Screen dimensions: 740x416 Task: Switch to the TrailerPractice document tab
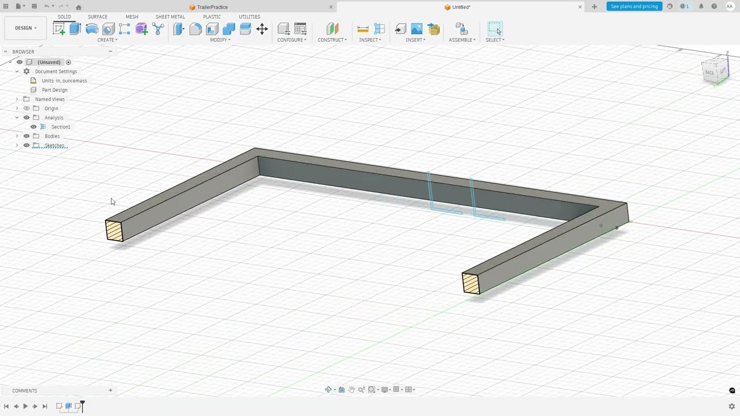pyautogui.click(x=212, y=7)
